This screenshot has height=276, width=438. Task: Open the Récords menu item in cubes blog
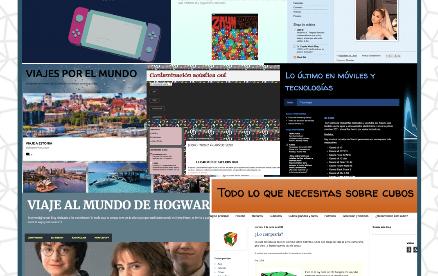pyautogui.click(x=257, y=216)
